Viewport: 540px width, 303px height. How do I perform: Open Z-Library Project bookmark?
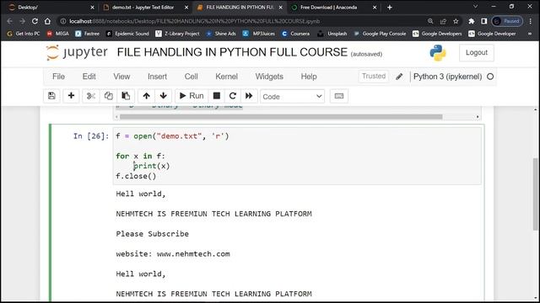pos(178,34)
